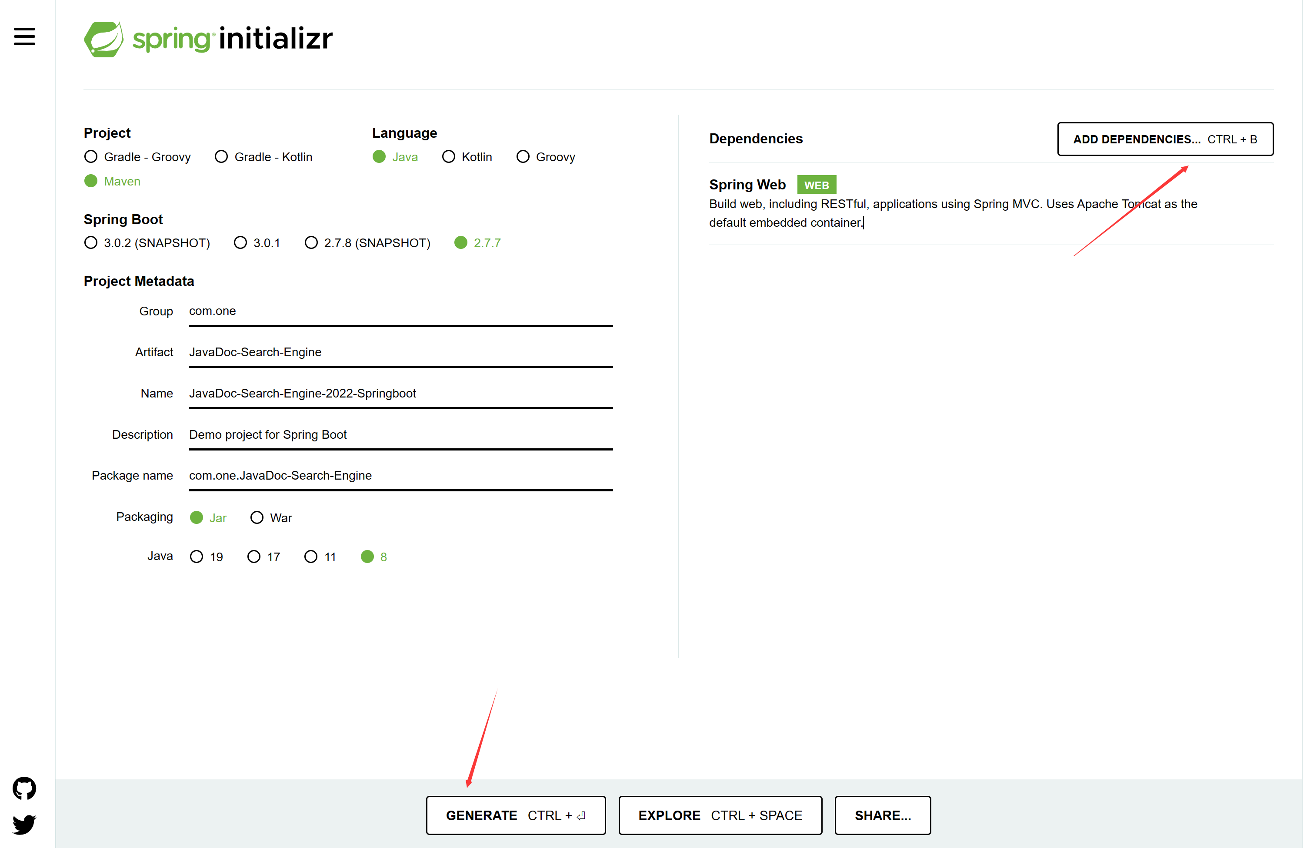Open the Share dialog

coord(883,815)
